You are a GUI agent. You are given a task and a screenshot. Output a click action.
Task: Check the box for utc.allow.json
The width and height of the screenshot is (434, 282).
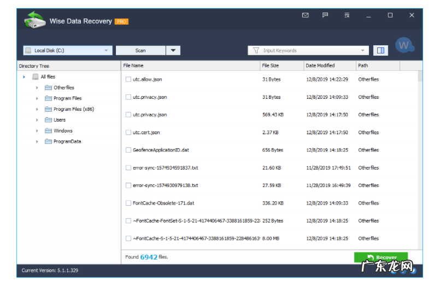click(128, 80)
